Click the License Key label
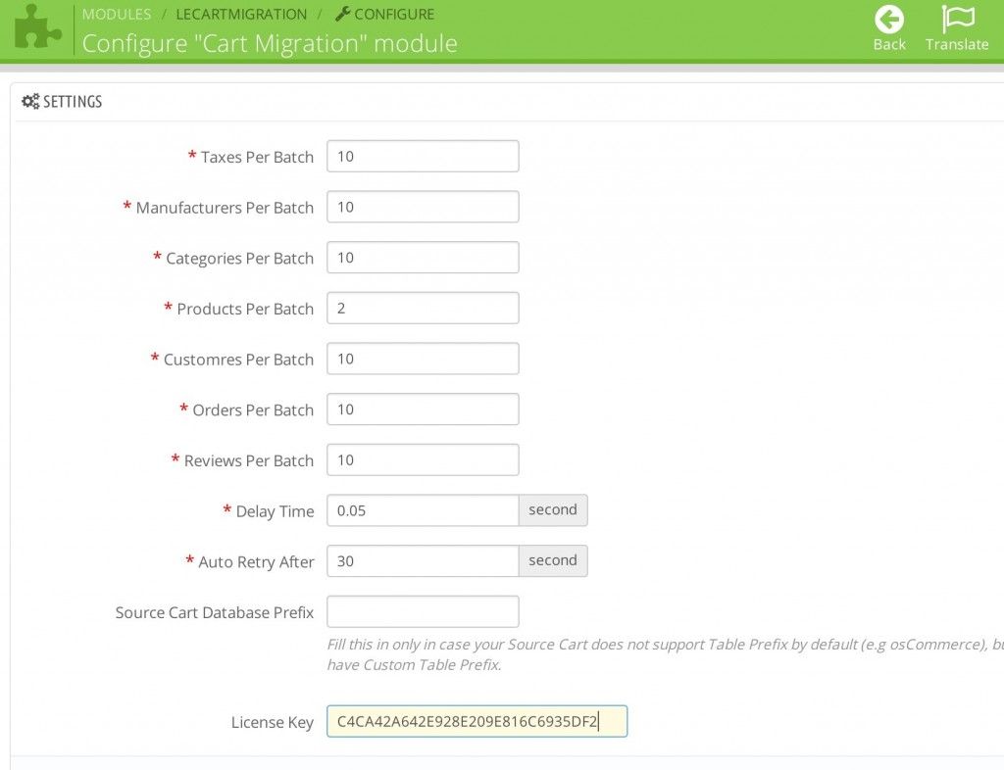The image size is (1004, 770). click(x=273, y=723)
